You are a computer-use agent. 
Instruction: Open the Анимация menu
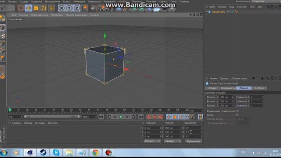(79, 1)
